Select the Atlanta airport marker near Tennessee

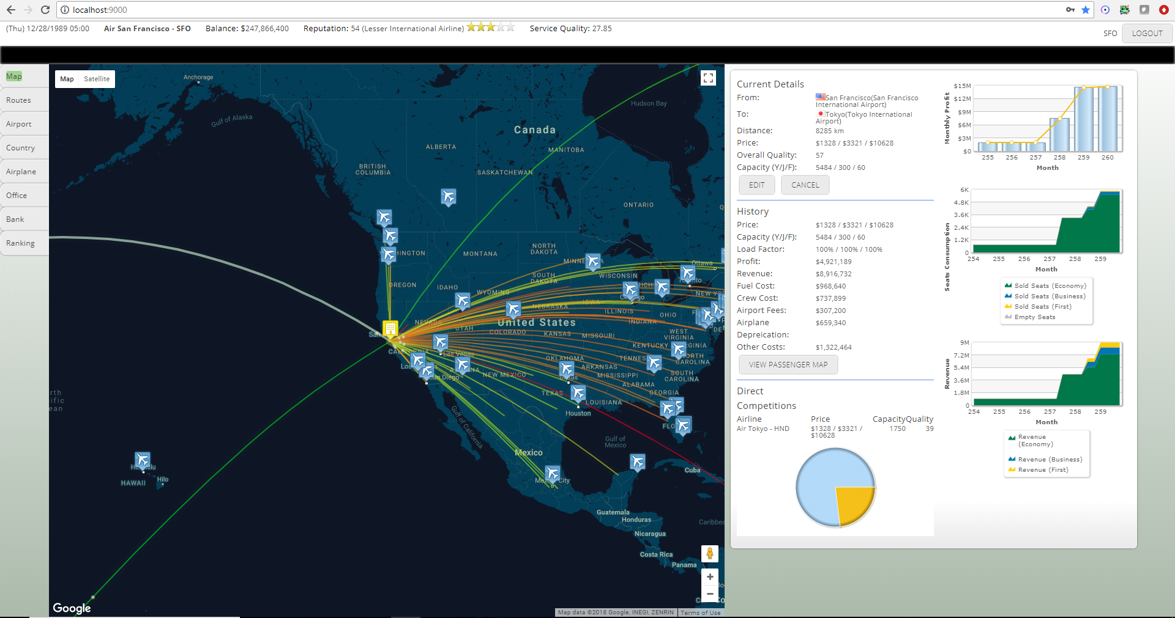click(654, 364)
